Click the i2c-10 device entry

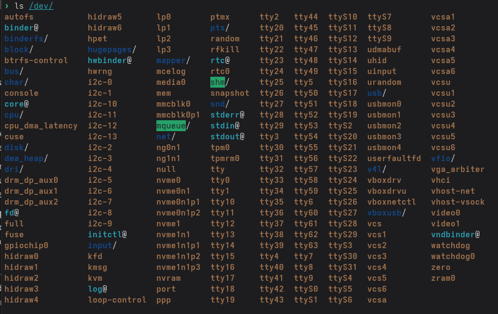point(102,104)
